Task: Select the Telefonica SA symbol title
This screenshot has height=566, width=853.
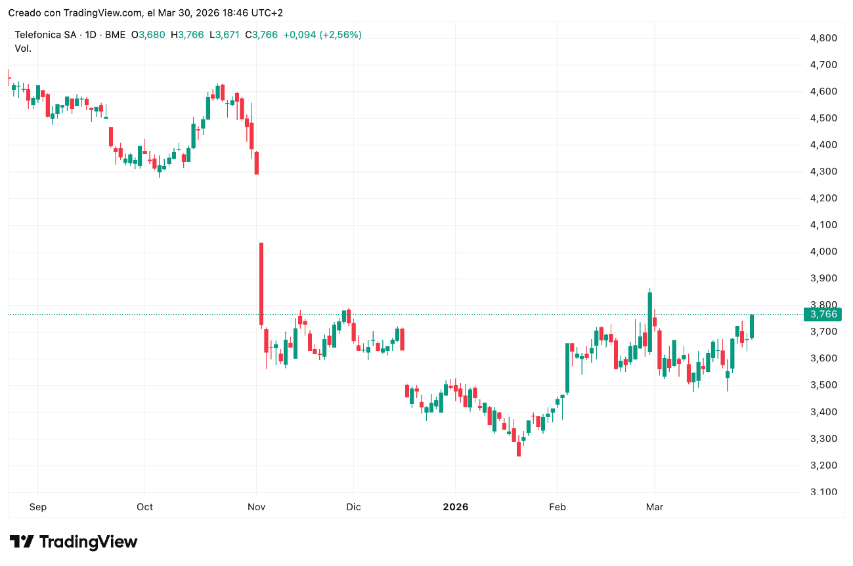Action: [44, 35]
